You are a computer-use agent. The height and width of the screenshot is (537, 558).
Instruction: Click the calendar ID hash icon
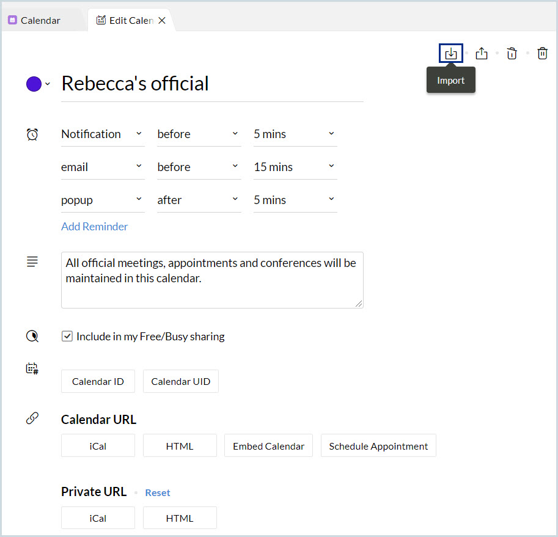(32, 368)
